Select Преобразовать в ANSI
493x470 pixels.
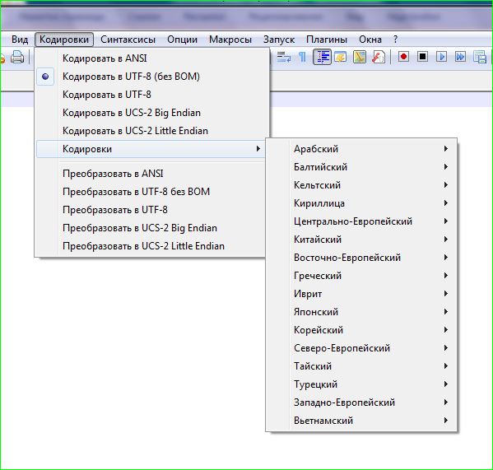point(150,174)
